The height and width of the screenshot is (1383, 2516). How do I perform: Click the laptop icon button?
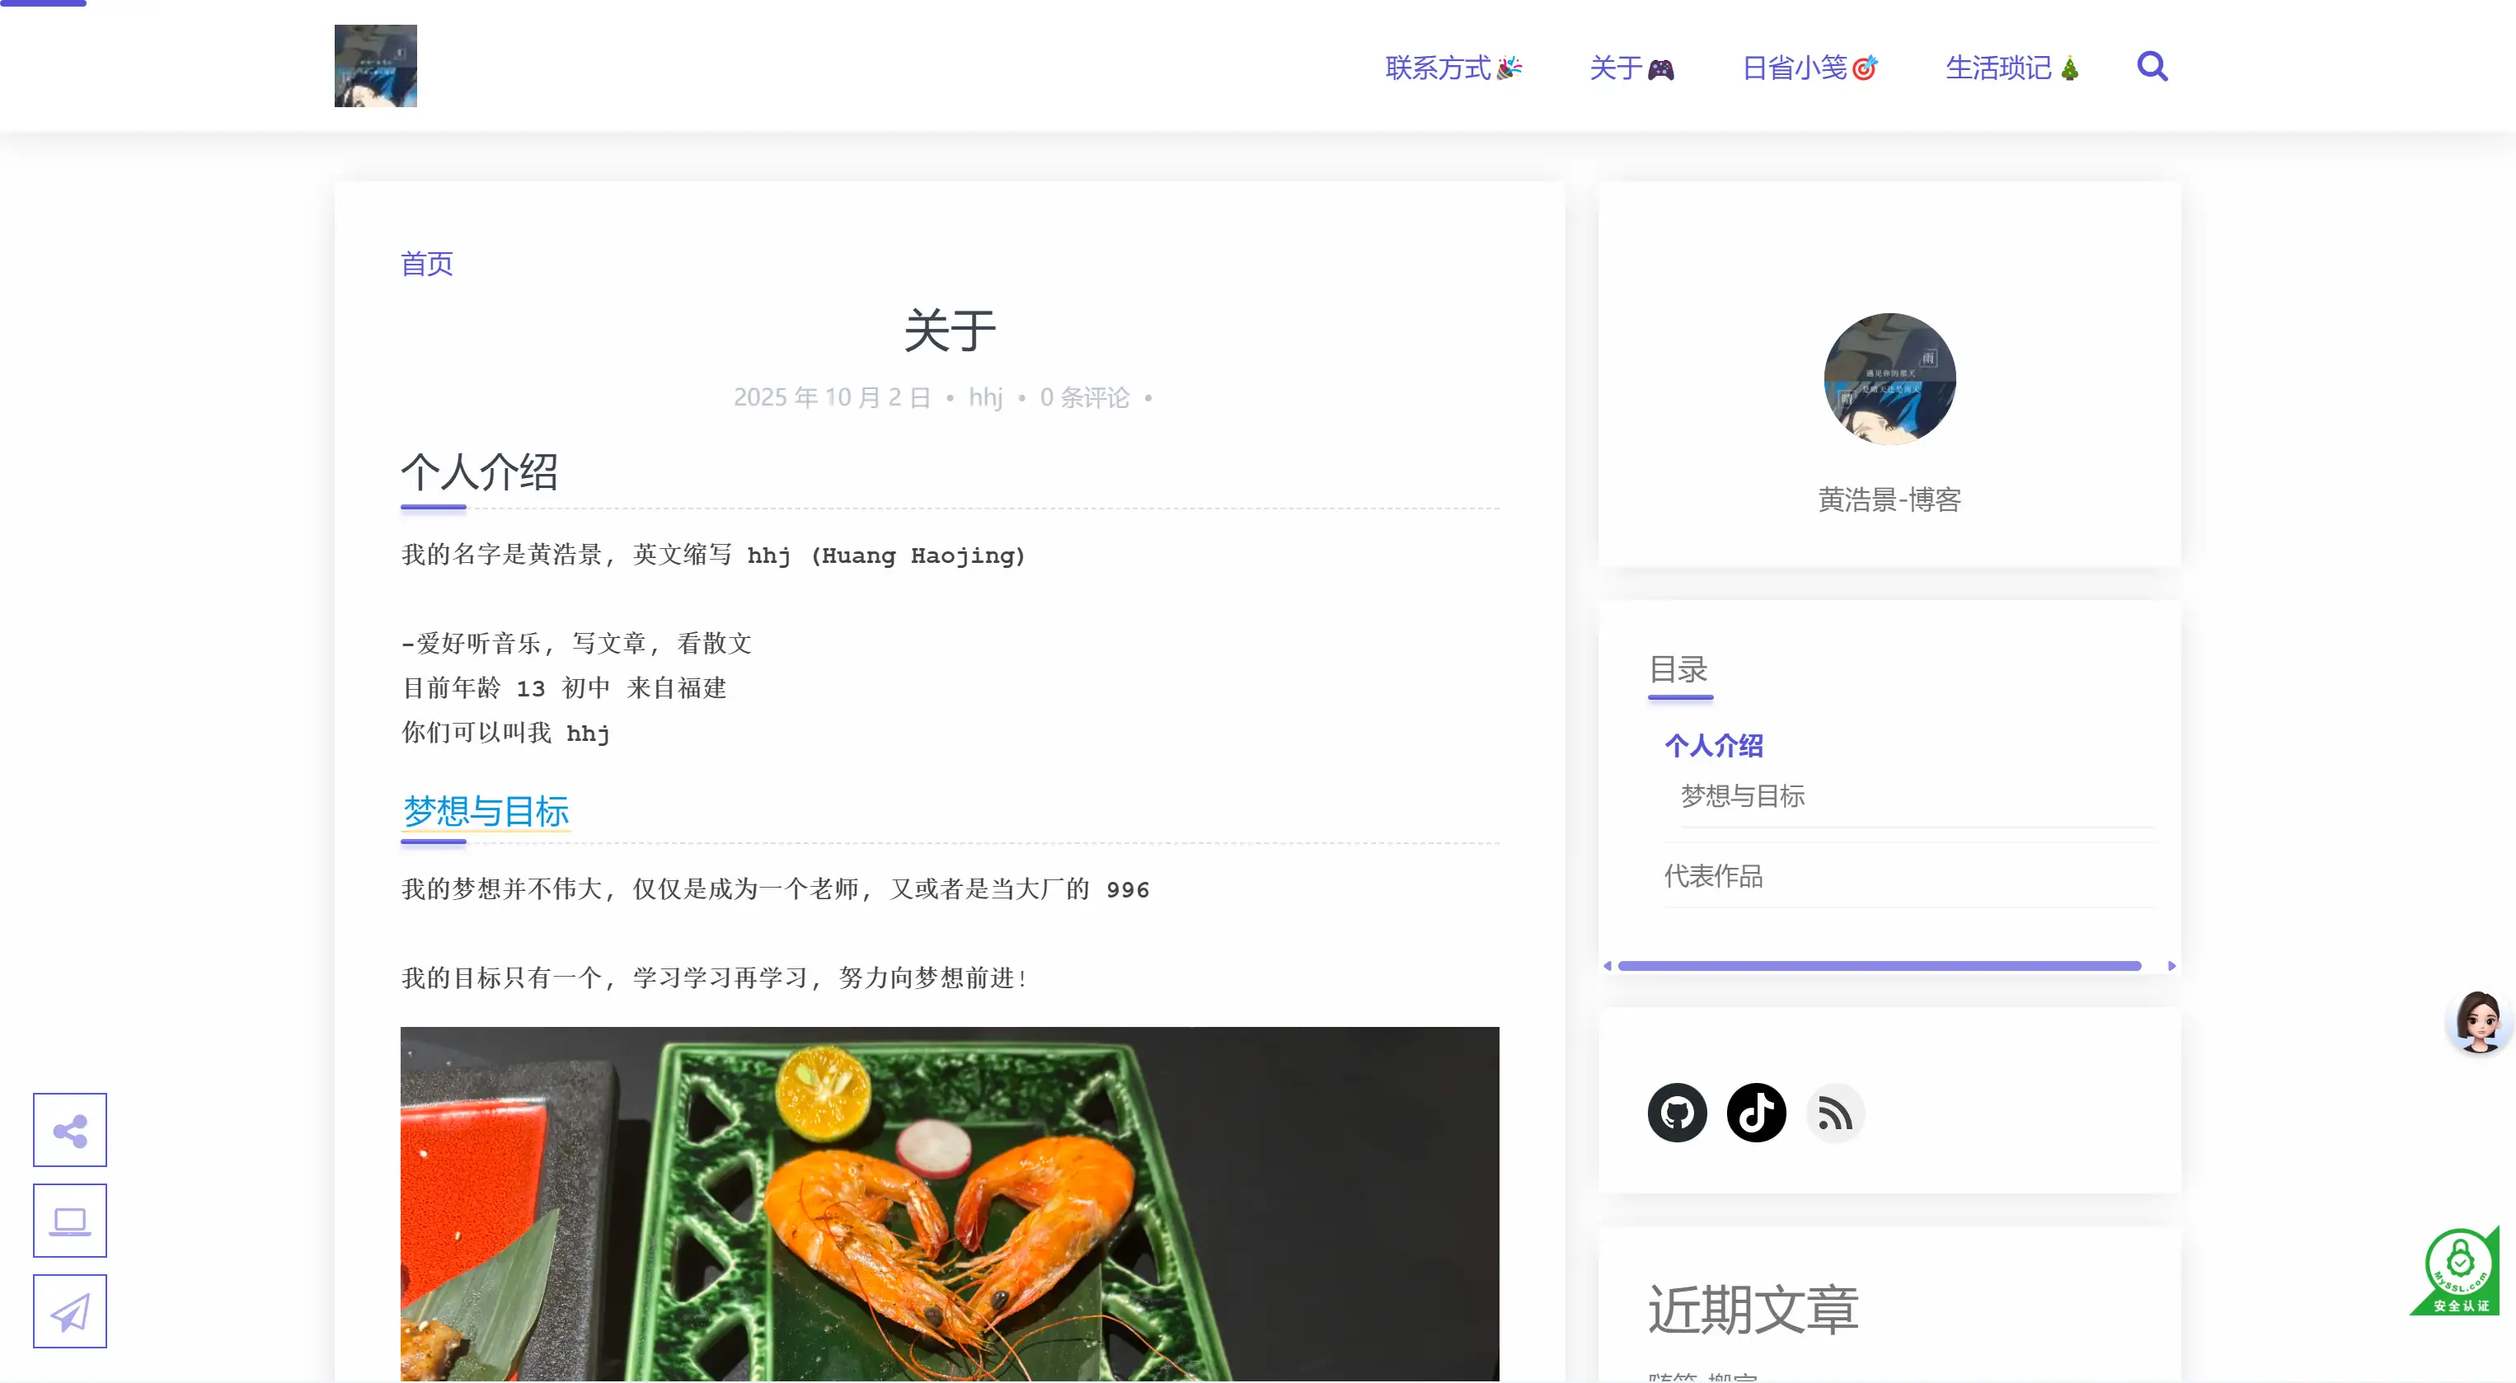(x=69, y=1221)
